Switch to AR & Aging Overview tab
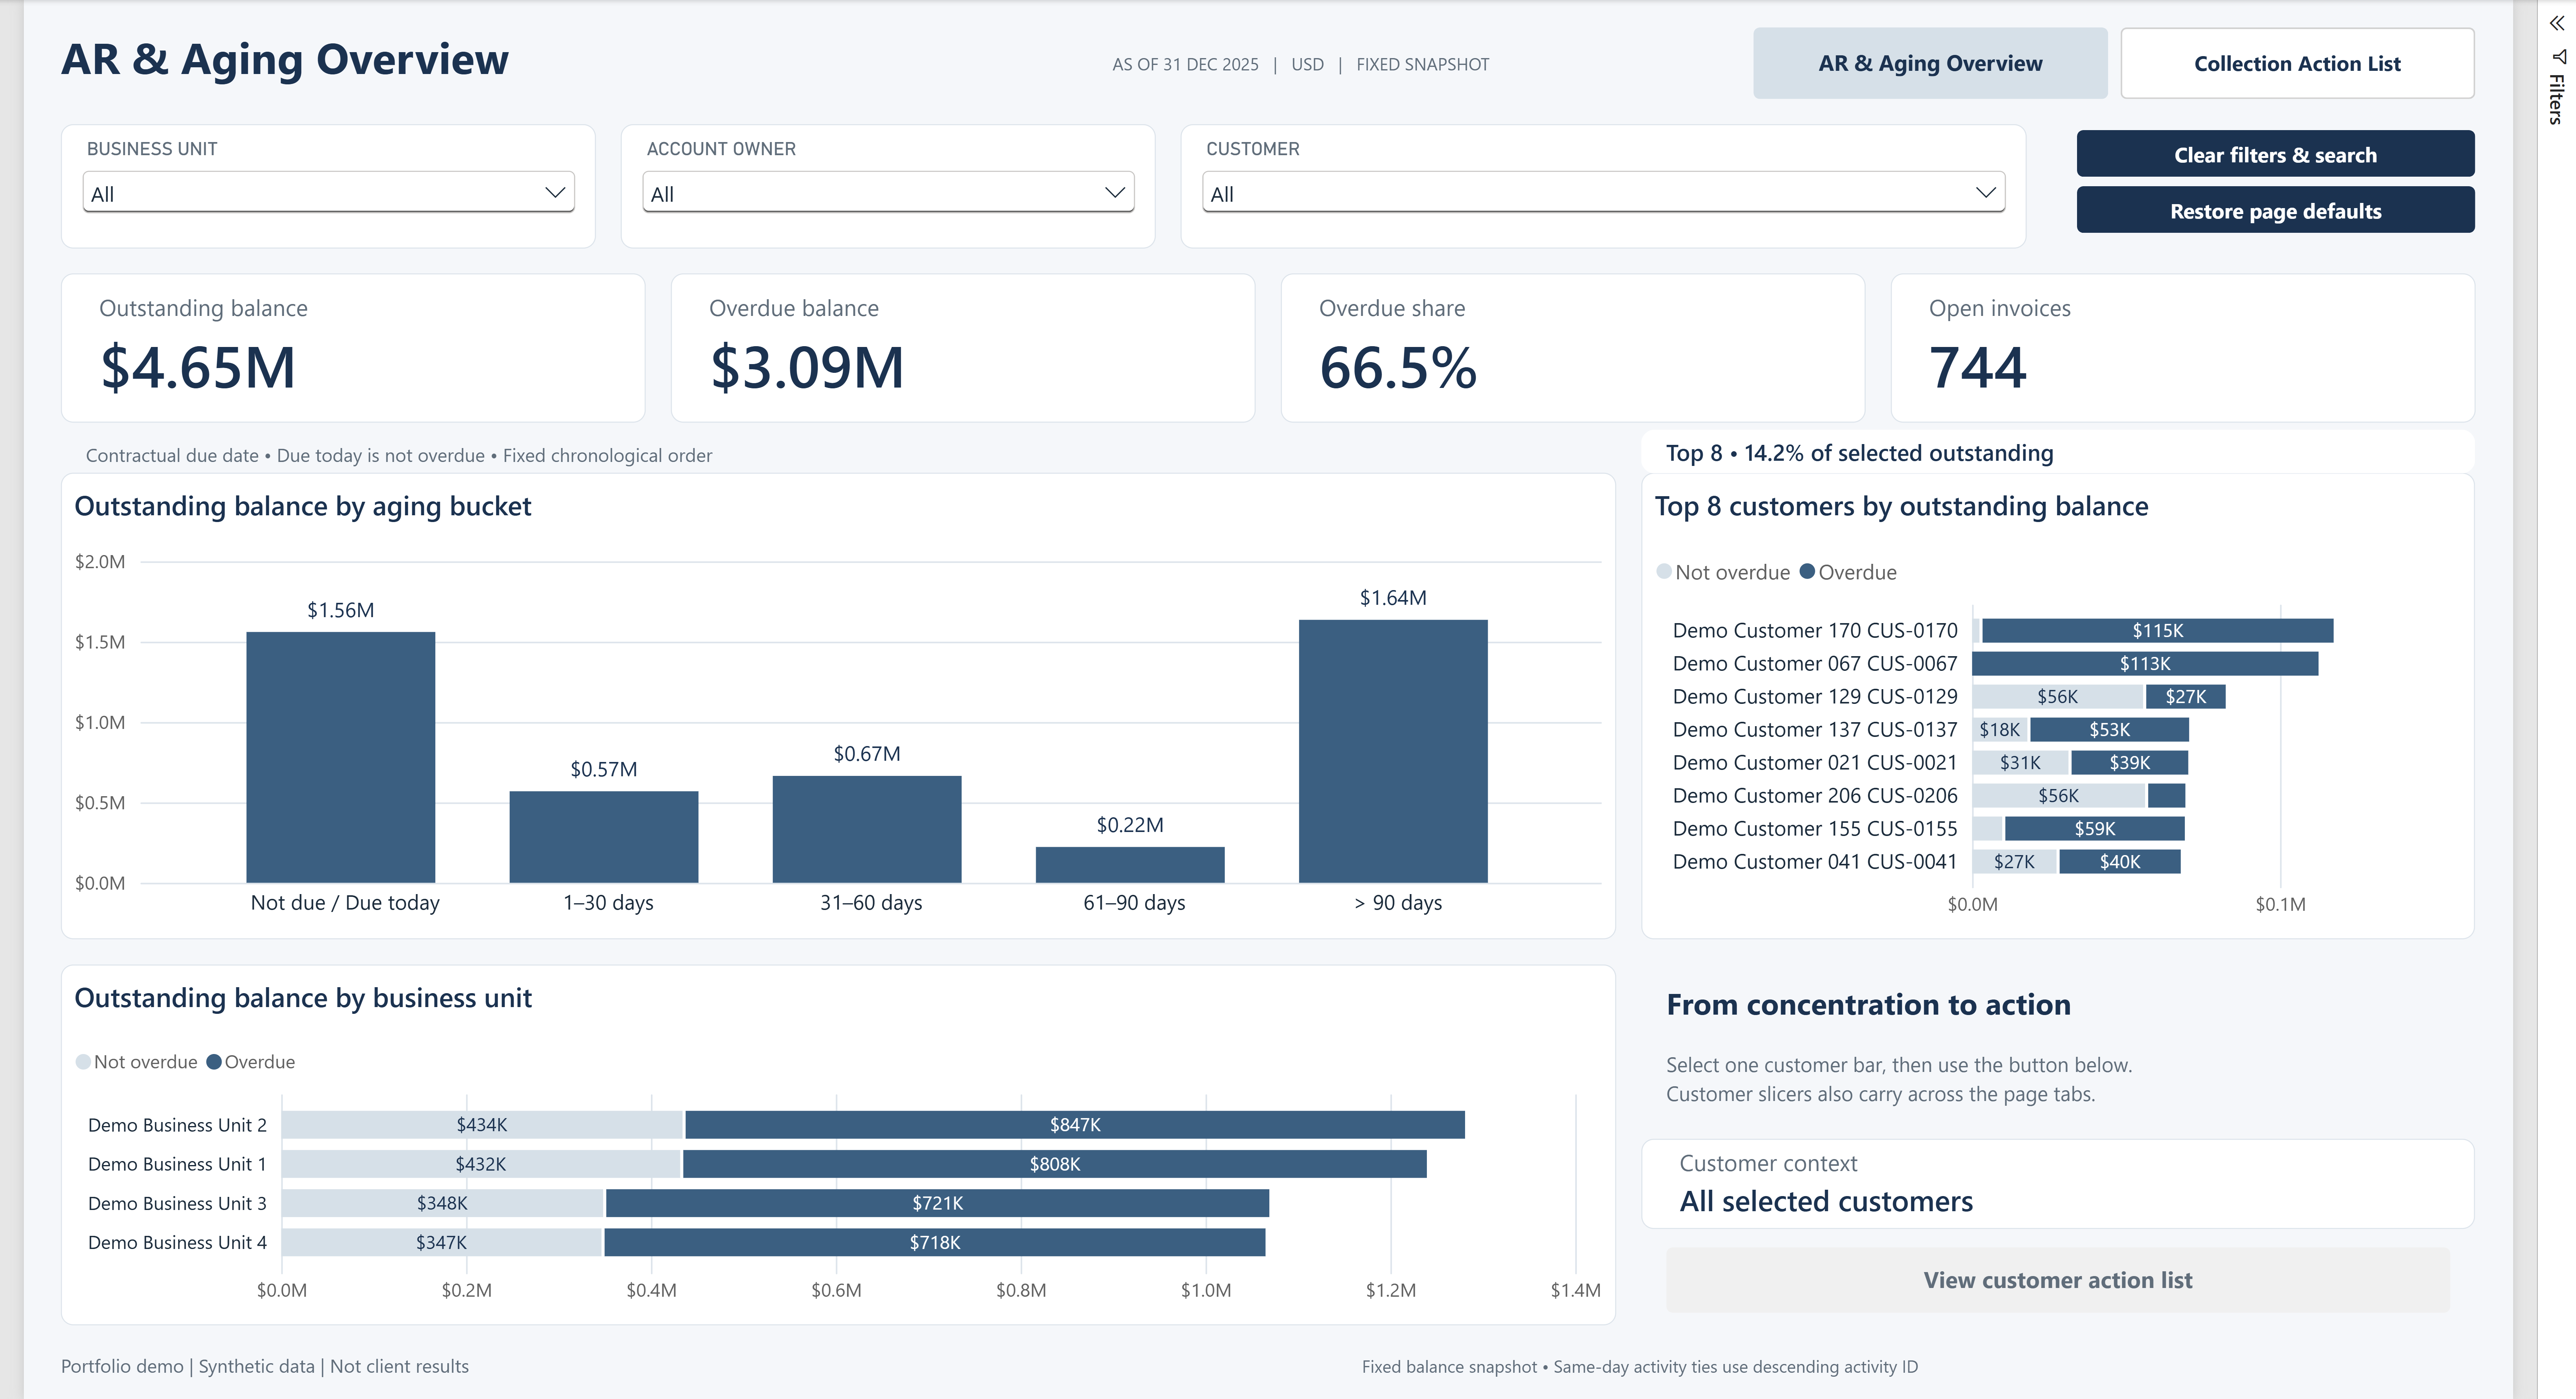Image resolution: width=2576 pixels, height=1399 pixels. click(x=1930, y=63)
